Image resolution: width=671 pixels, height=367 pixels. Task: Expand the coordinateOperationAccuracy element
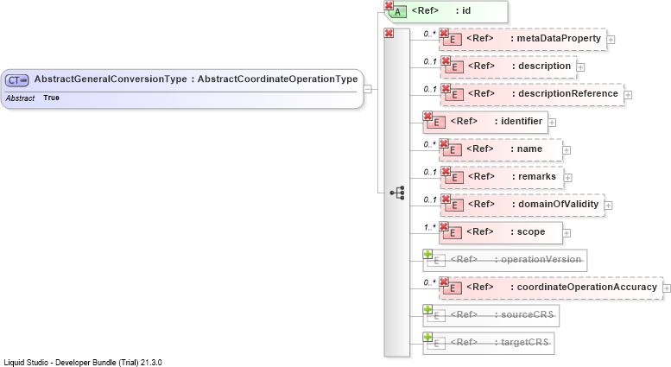click(667, 288)
